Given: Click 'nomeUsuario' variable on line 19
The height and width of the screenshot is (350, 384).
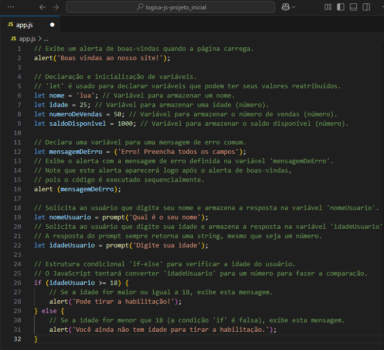Looking at the screenshot, I should pos(70,217).
